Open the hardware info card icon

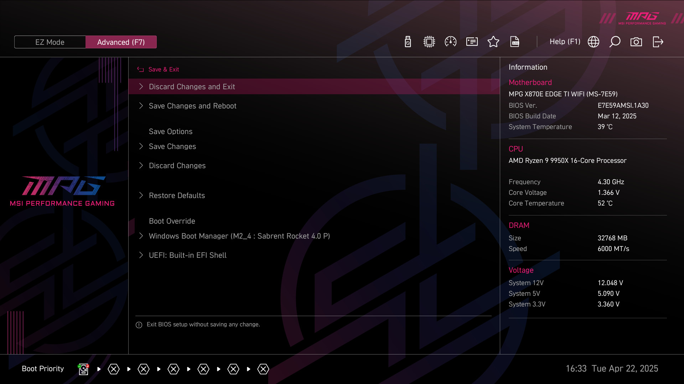(x=472, y=42)
